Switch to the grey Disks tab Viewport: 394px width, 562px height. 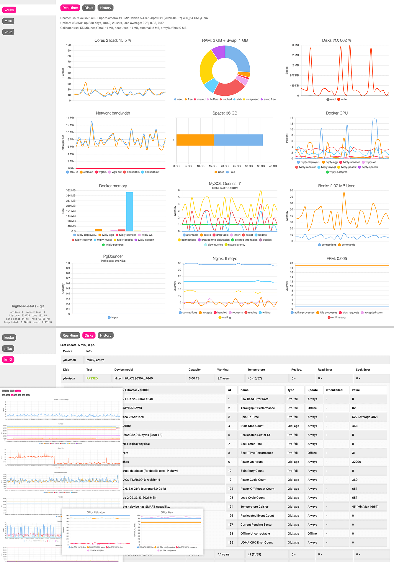pyautogui.click(x=89, y=8)
